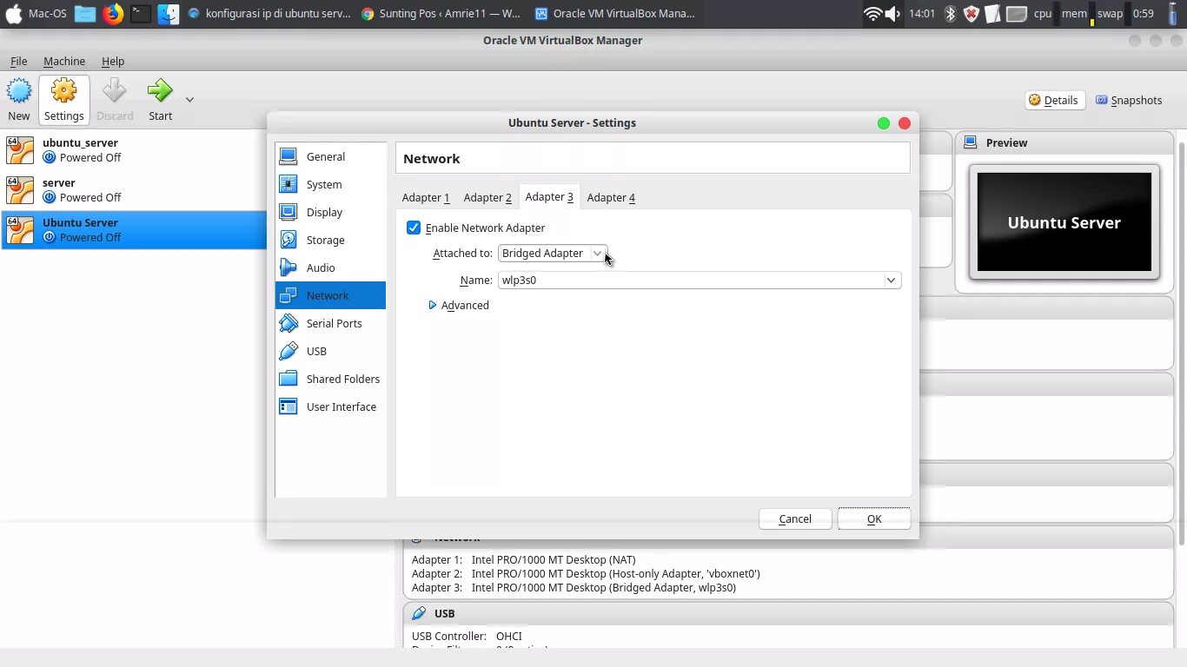1187x667 pixels.
Task: Start the selected virtual machine
Action: pos(161,99)
